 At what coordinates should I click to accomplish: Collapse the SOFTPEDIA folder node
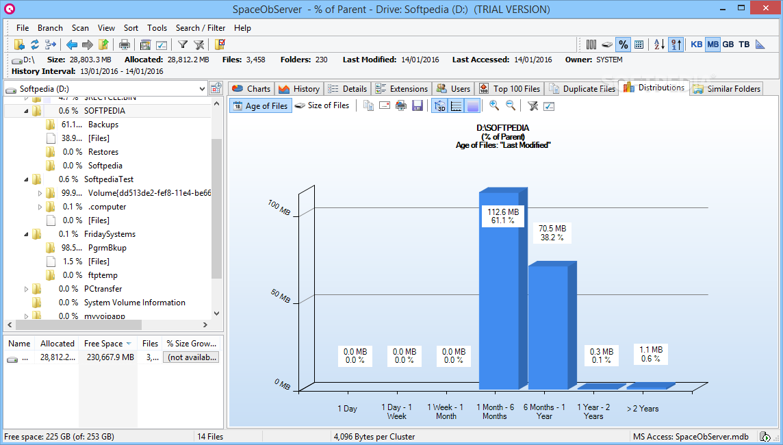[26, 111]
